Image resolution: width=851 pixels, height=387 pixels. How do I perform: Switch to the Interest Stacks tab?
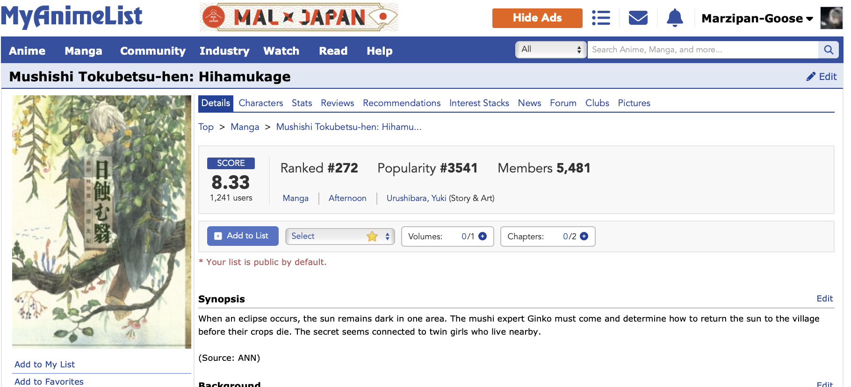click(x=479, y=103)
